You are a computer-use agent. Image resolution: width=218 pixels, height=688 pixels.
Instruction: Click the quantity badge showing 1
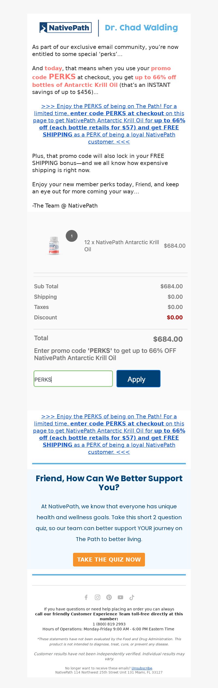pos(72,236)
